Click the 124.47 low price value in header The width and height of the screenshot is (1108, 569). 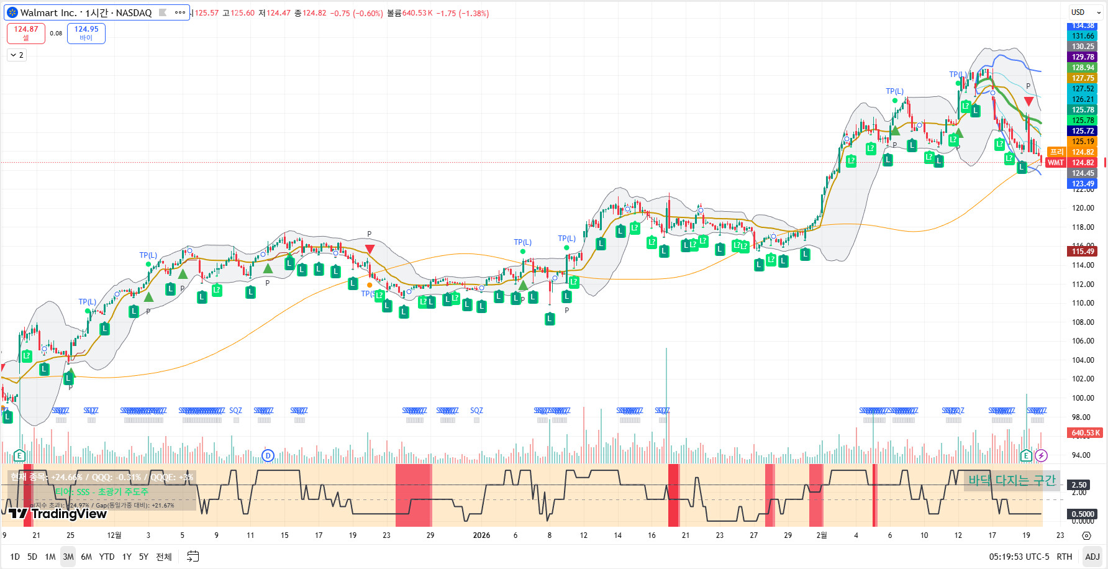pos(278,13)
